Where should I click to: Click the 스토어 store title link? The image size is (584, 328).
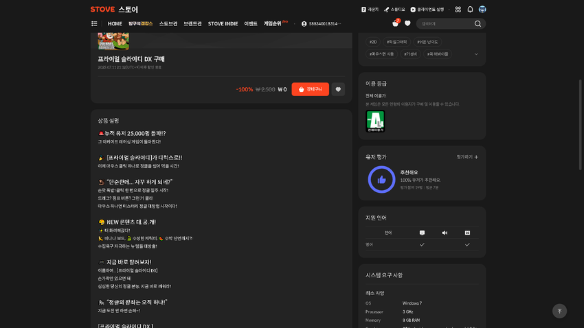128,10
